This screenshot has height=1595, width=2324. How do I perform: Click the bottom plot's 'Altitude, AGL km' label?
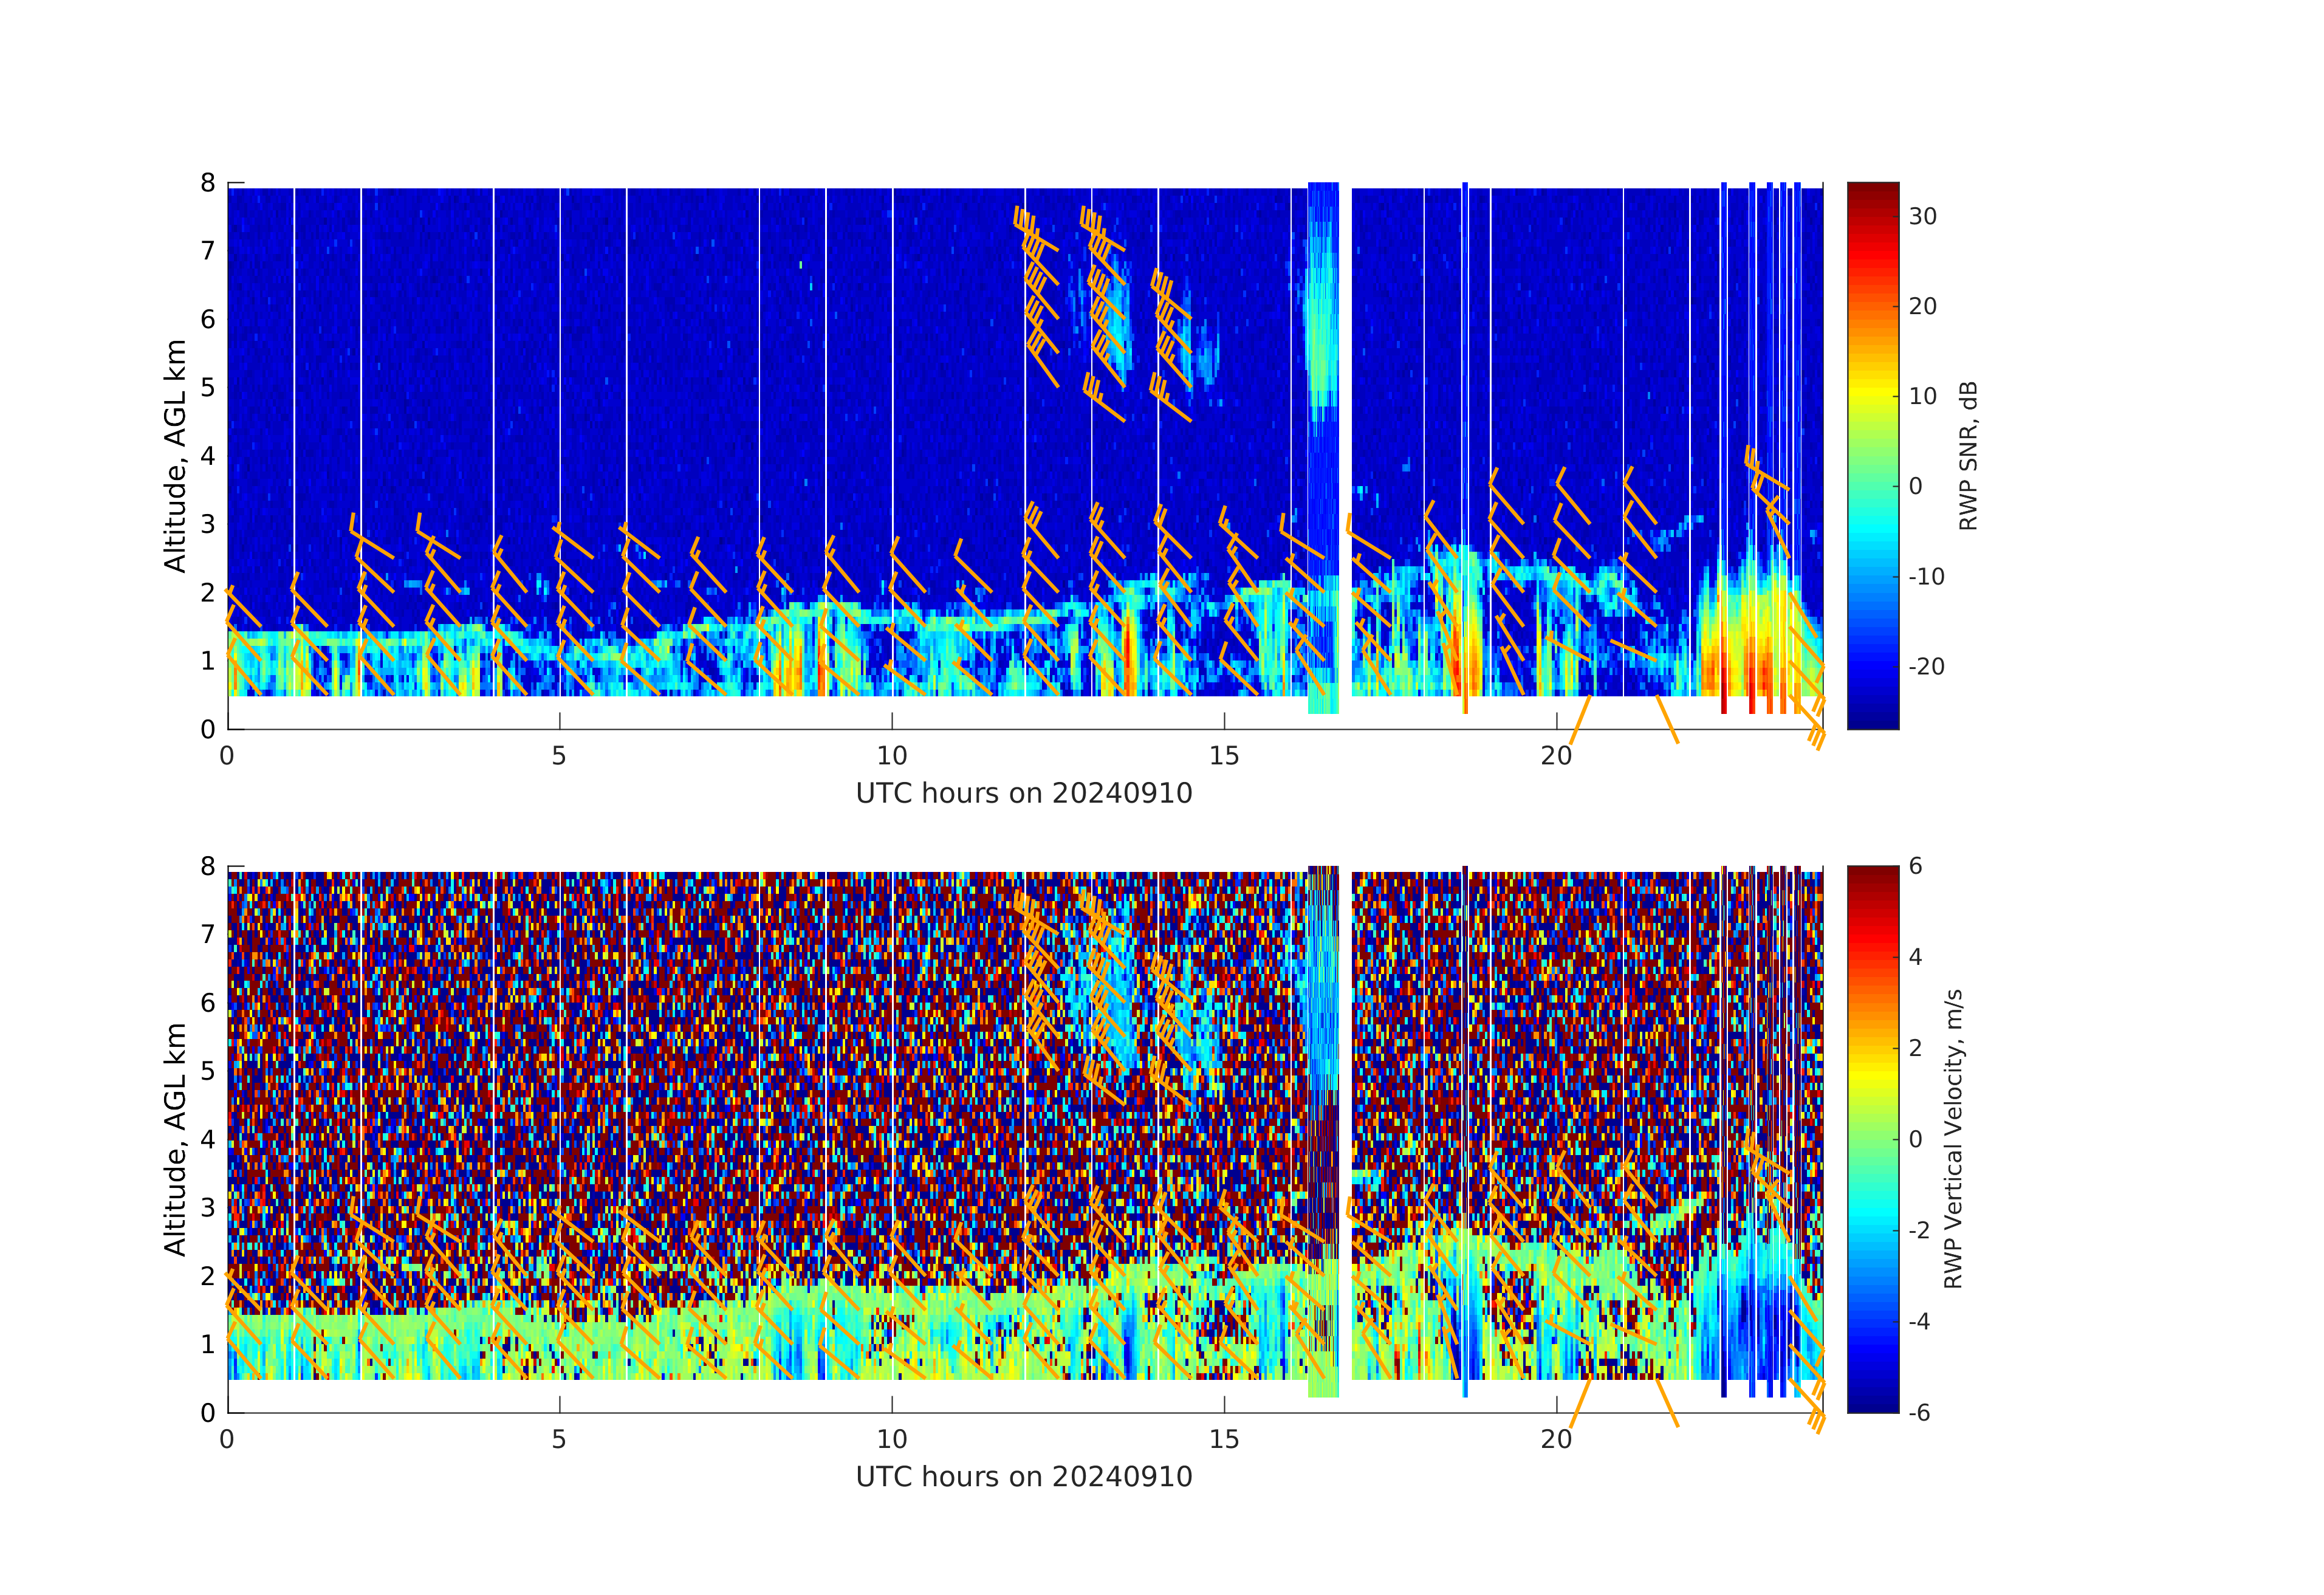pyautogui.click(x=175, y=1139)
